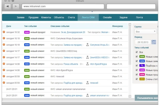The width and height of the screenshot is (159, 105).
Task: Click the yellow arrows Смены статуса icon
Action: tap(142, 79)
